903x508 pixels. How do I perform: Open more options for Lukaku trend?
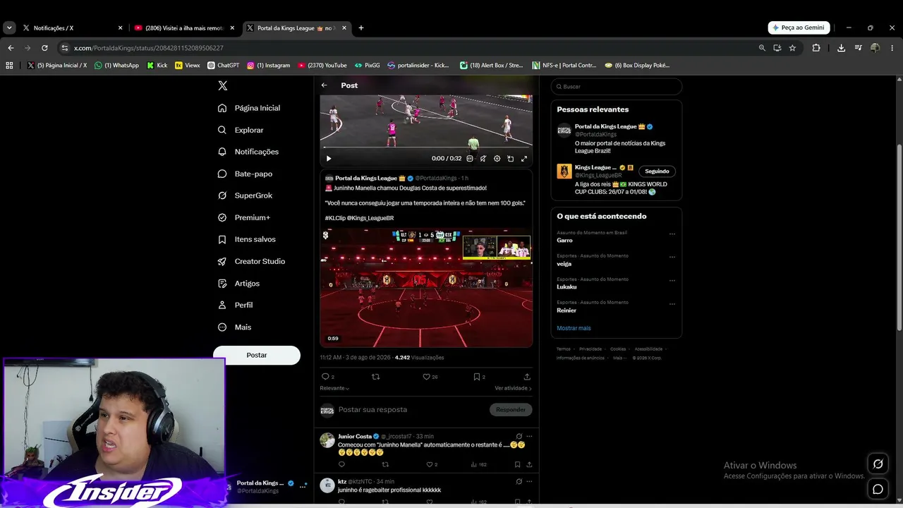tap(672, 280)
